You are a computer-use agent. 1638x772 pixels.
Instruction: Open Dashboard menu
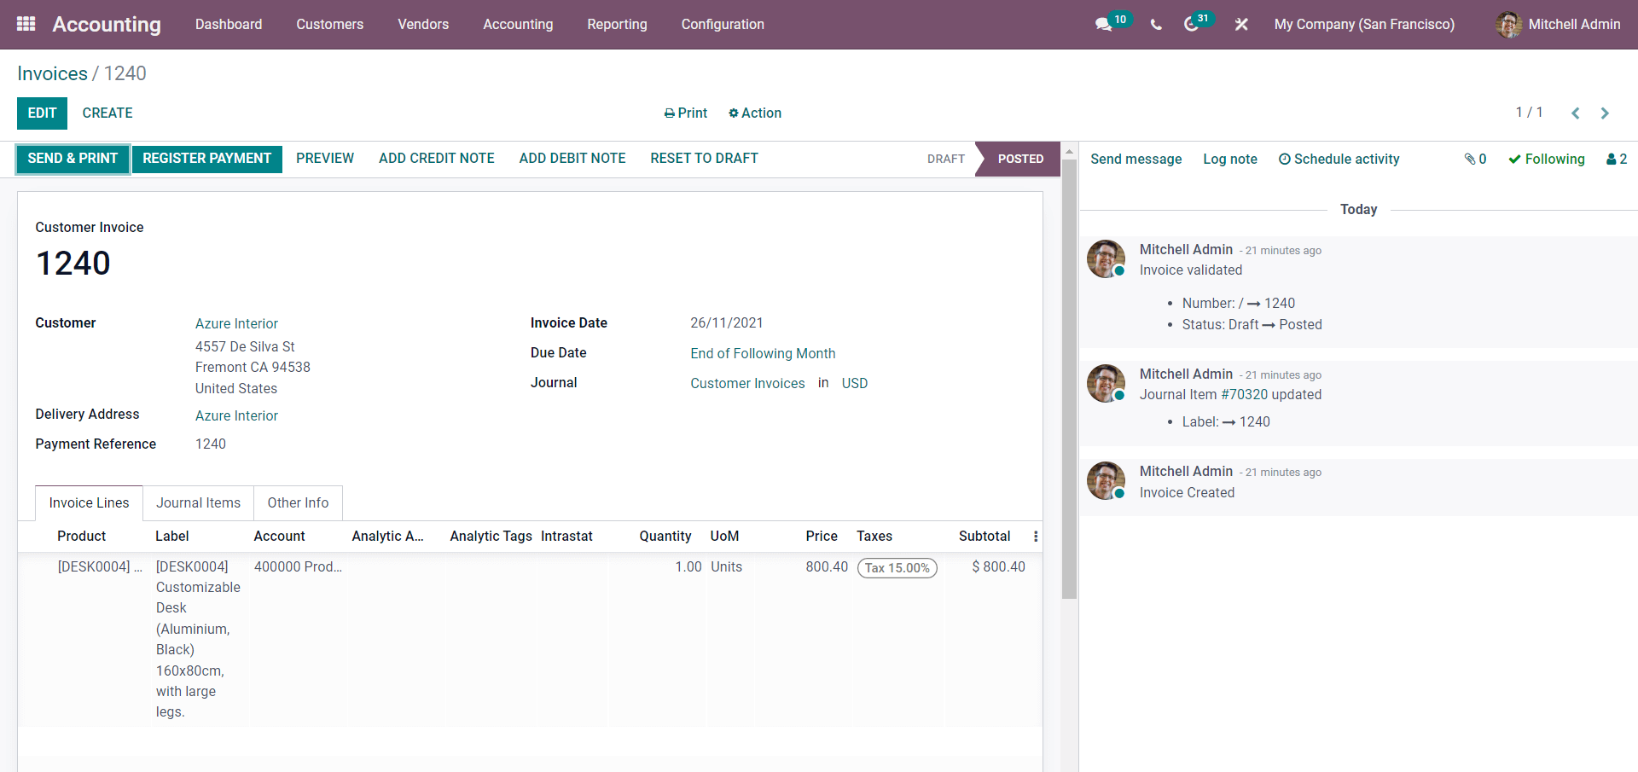pos(229,25)
